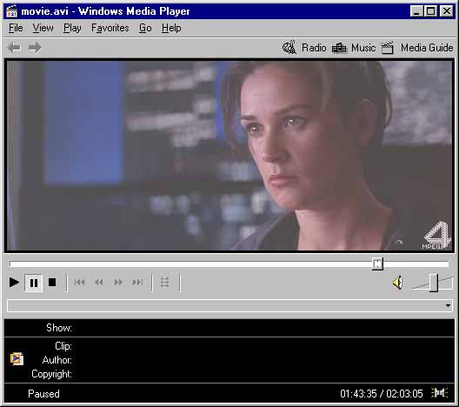Click the stereo sound icon in the status bar
Screen dimensions: 459x407
click(440, 393)
